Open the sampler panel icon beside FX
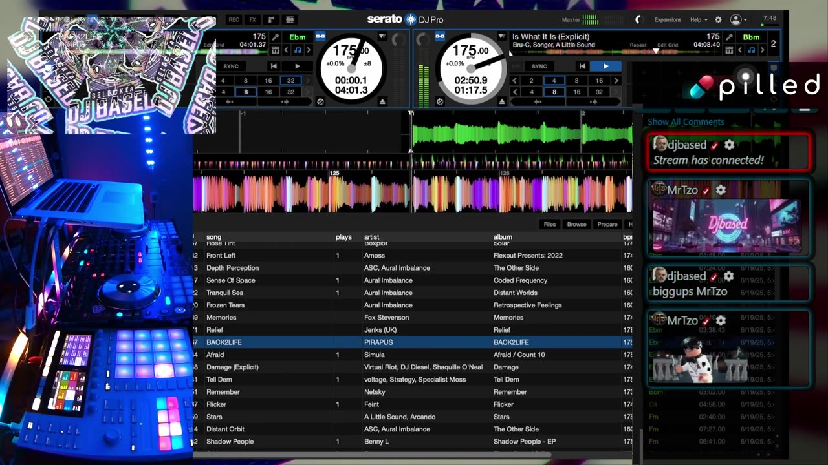This screenshot has width=828, height=465. click(271, 20)
